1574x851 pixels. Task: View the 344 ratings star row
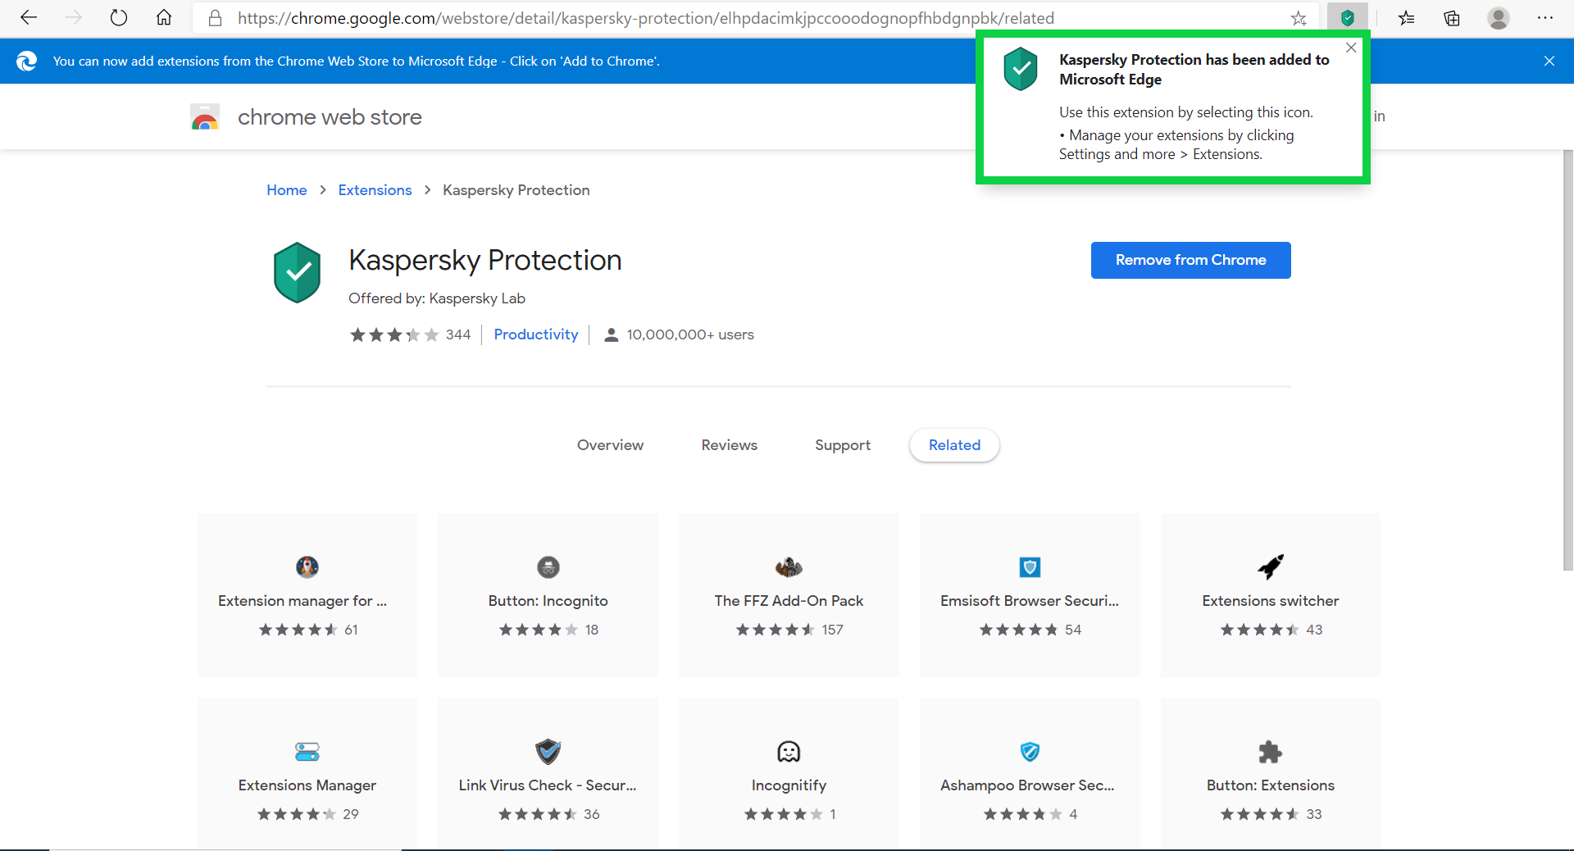point(394,334)
